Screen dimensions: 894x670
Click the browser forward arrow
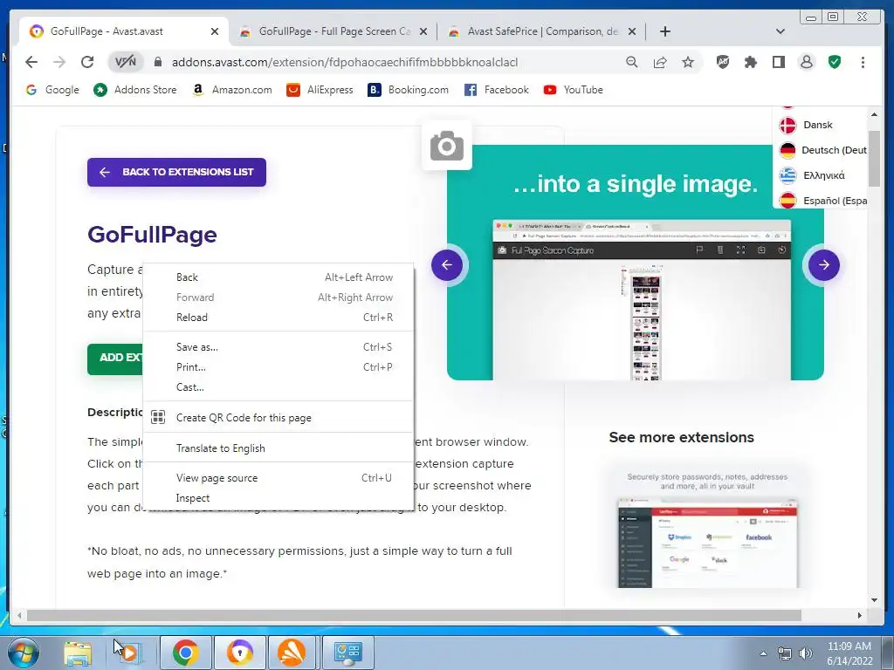tap(59, 62)
